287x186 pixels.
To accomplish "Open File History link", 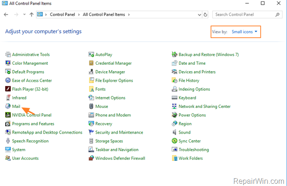I will (189, 80).
